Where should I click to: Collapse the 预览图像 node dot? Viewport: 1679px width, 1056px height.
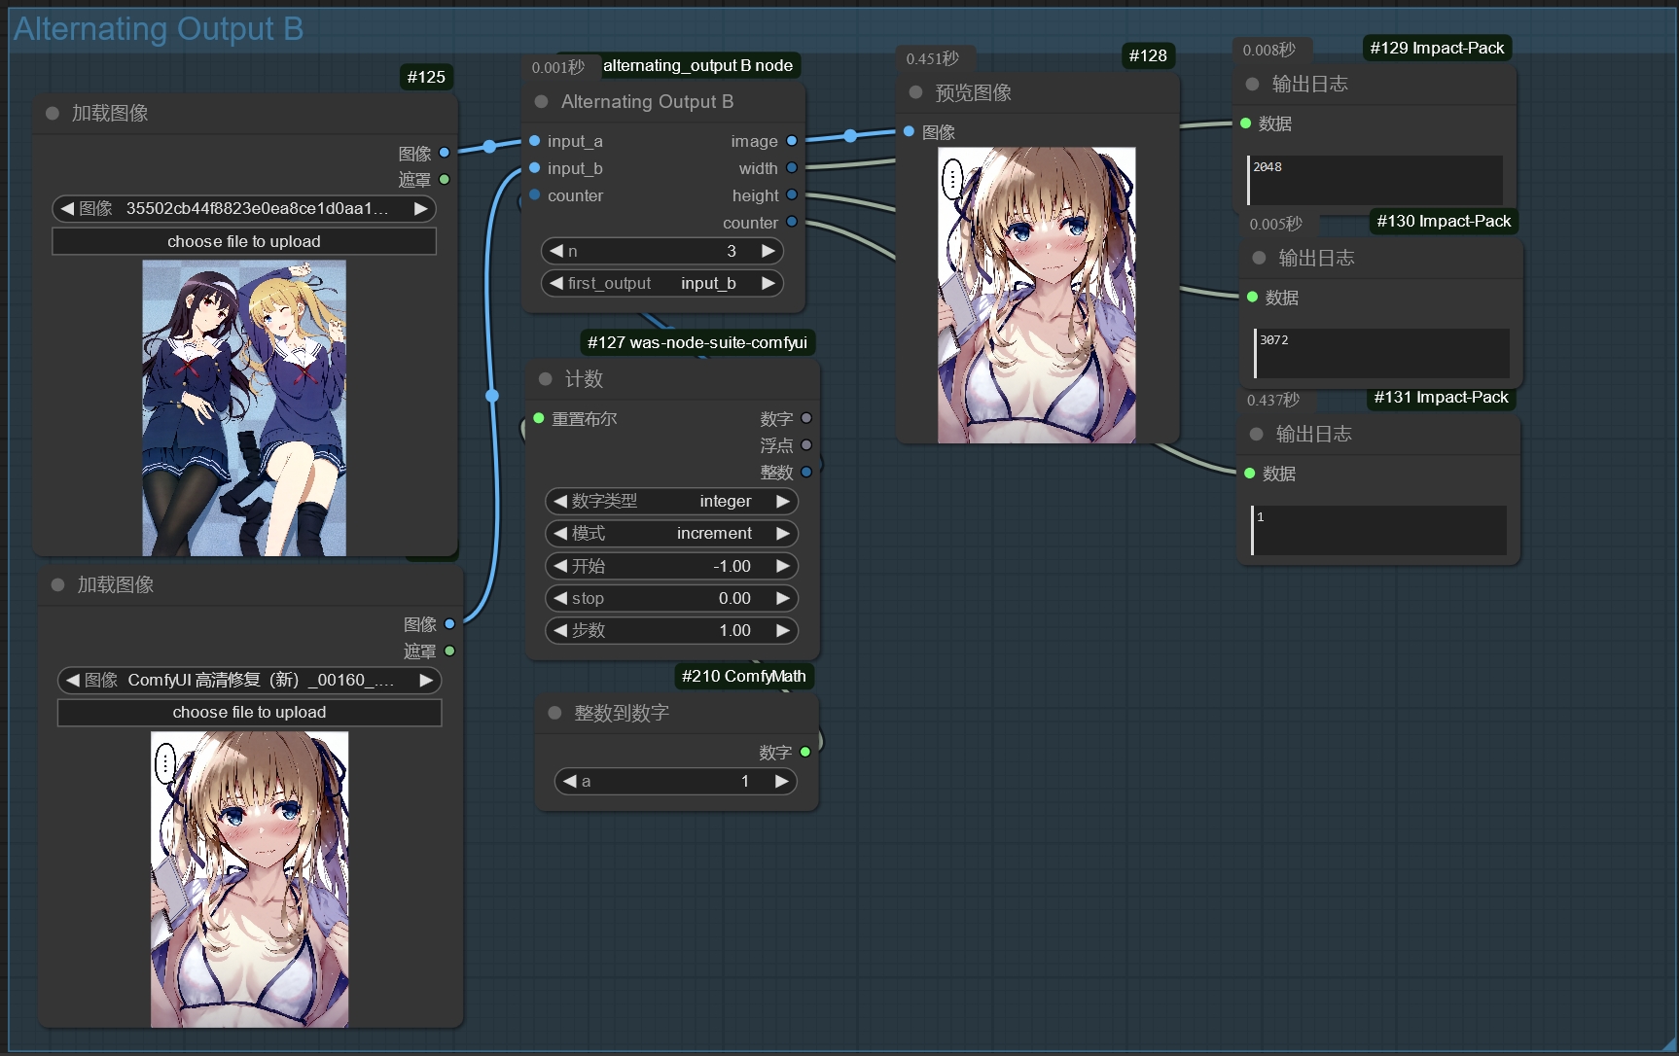coord(915,92)
